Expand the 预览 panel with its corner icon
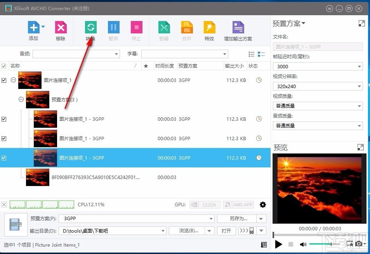 [x=361, y=147]
